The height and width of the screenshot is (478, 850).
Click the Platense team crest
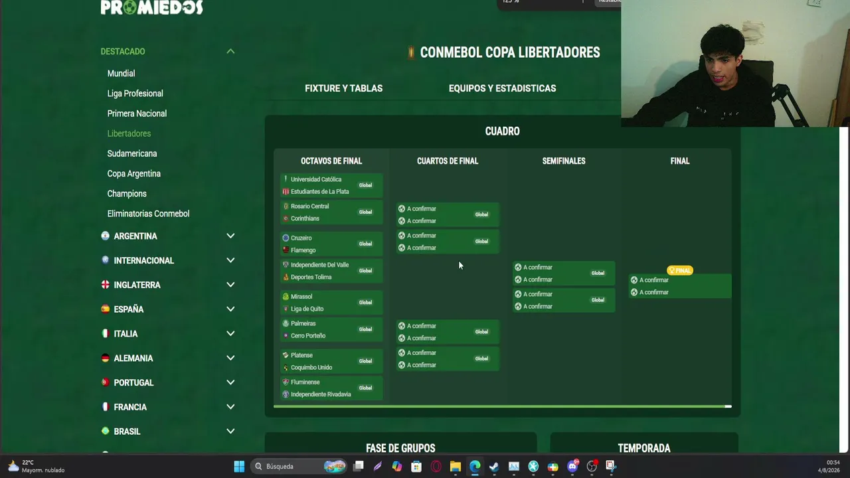pyautogui.click(x=286, y=355)
